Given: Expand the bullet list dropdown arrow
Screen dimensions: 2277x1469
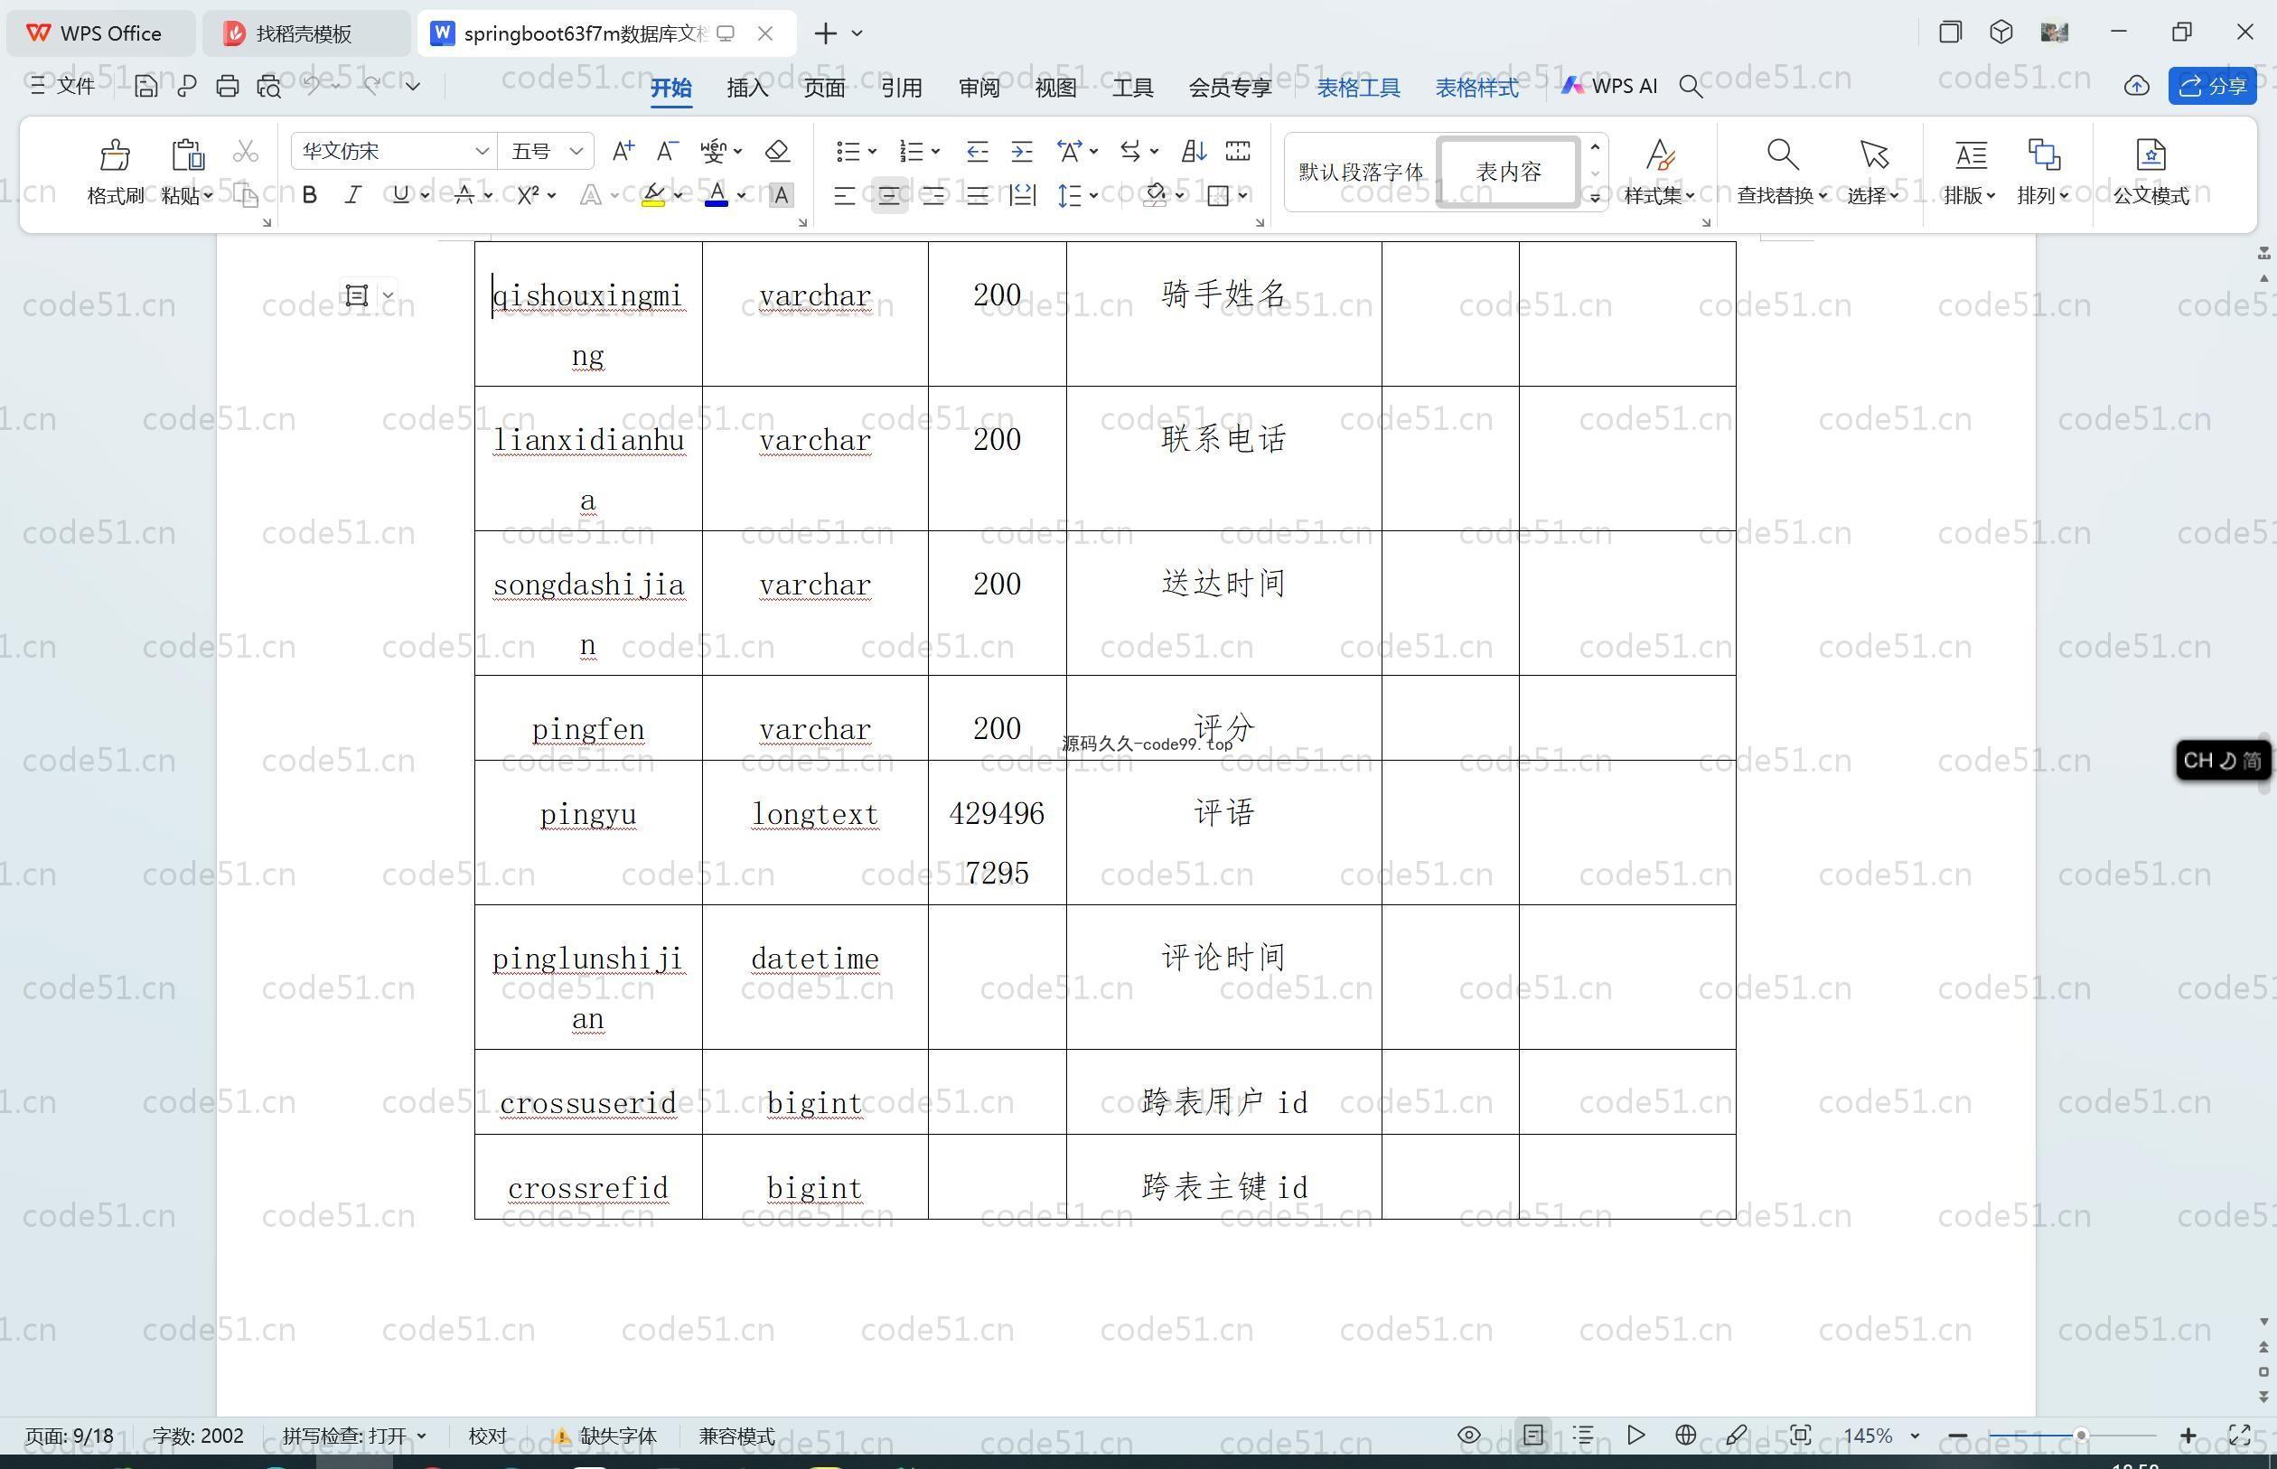Looking at the screenshot, I should (x=872, y=151).
